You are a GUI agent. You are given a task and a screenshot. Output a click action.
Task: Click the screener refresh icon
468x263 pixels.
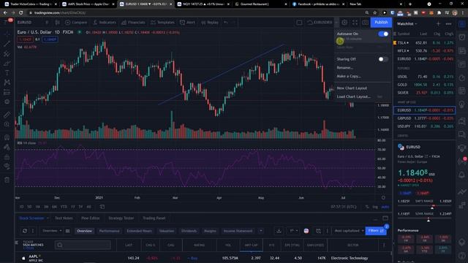25,231
